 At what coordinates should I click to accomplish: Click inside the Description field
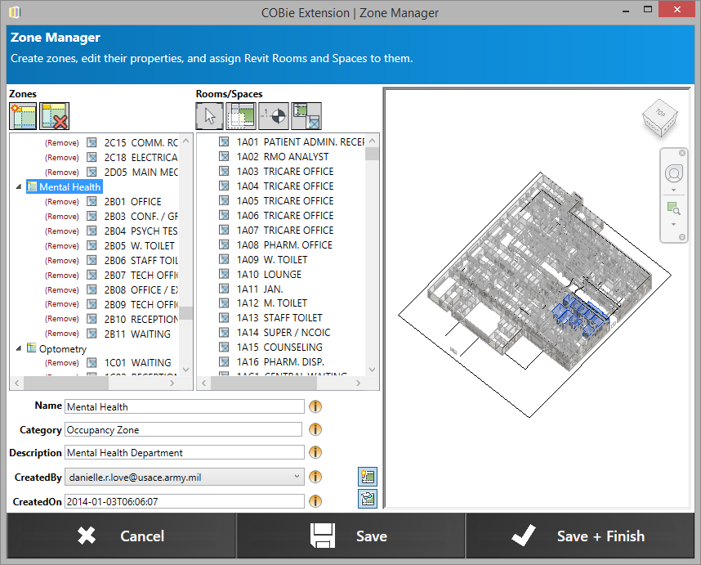click(184, 452)
